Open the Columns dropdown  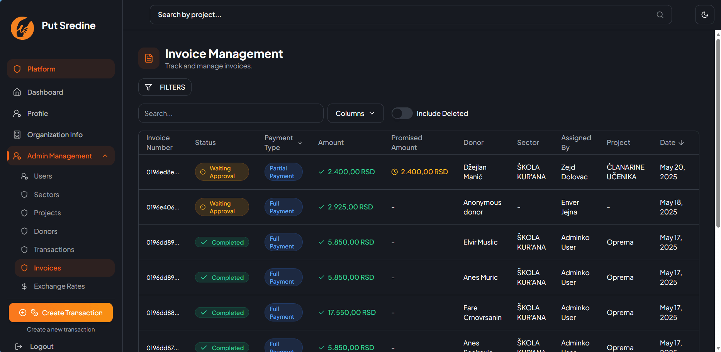(355, 113)
